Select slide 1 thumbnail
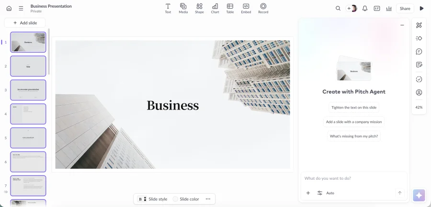This screenshot has height=207, width=431. 28,42
